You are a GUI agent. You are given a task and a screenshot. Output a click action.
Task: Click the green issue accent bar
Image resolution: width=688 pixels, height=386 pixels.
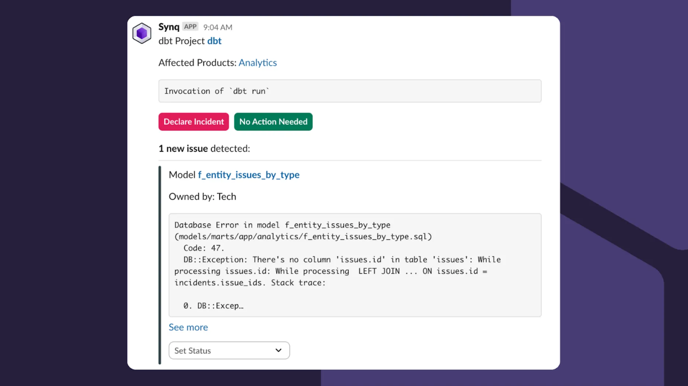[160, 265]
